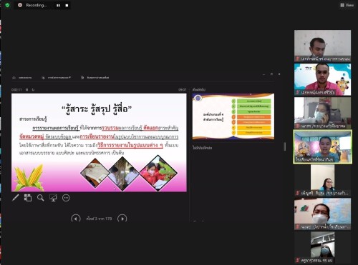The height and width of the screenshot is (265, 358).
Task: Select the highlighted active speaker video tile
Action: pos(322,147)
